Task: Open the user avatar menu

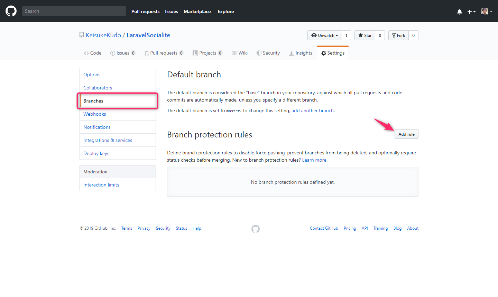Action: tap(487, 11)
